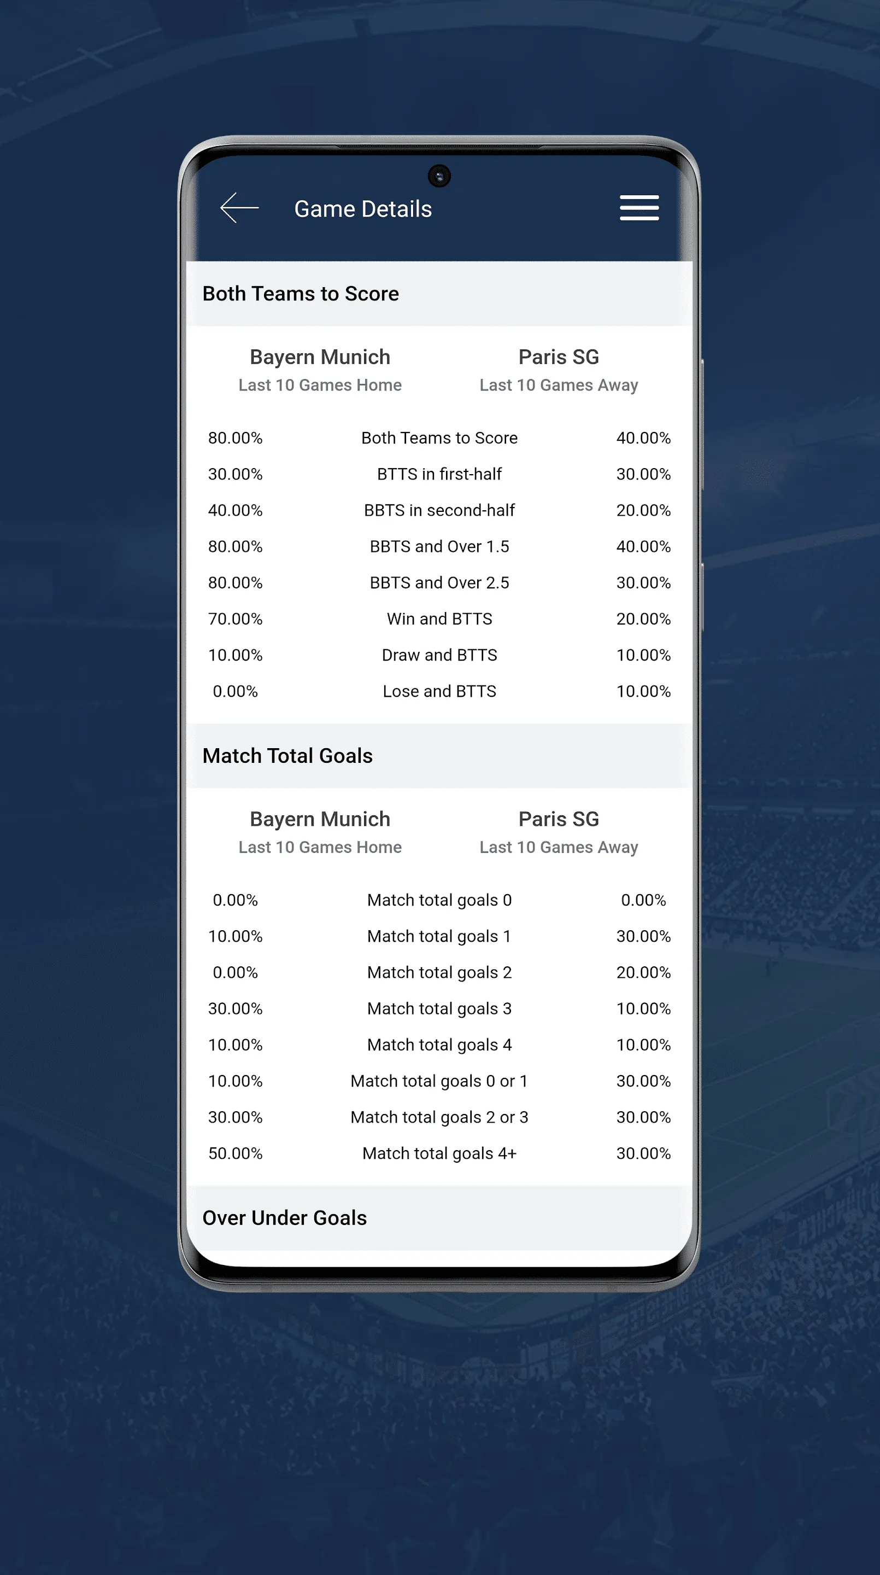880x1575 pixels.
Task: Tap the back arrow icon
Action: pos(239,208)
